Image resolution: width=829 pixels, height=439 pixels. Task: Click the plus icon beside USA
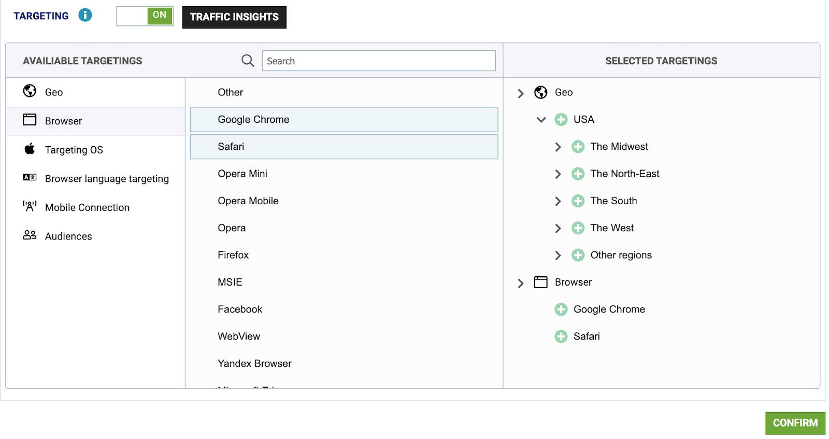click(x=561, y=120)
